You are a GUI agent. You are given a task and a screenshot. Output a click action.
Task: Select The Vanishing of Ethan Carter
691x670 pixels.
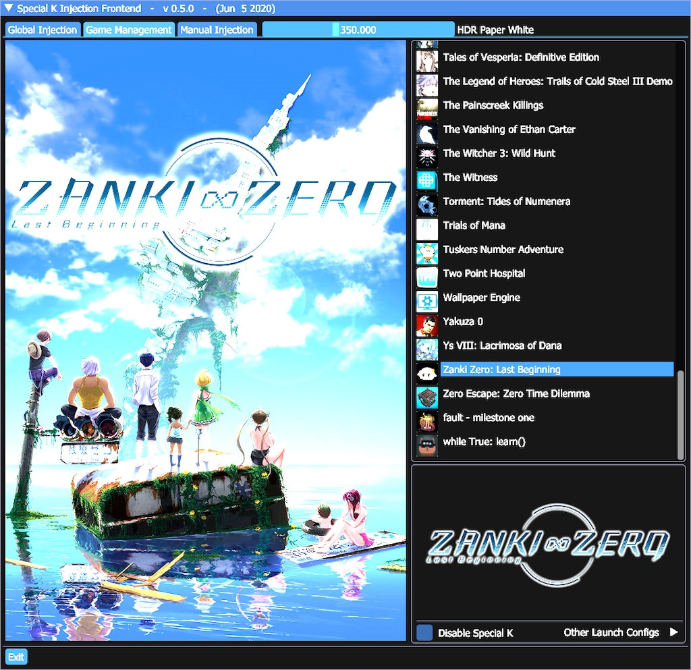pyautogui.click(x=509, y=129)
